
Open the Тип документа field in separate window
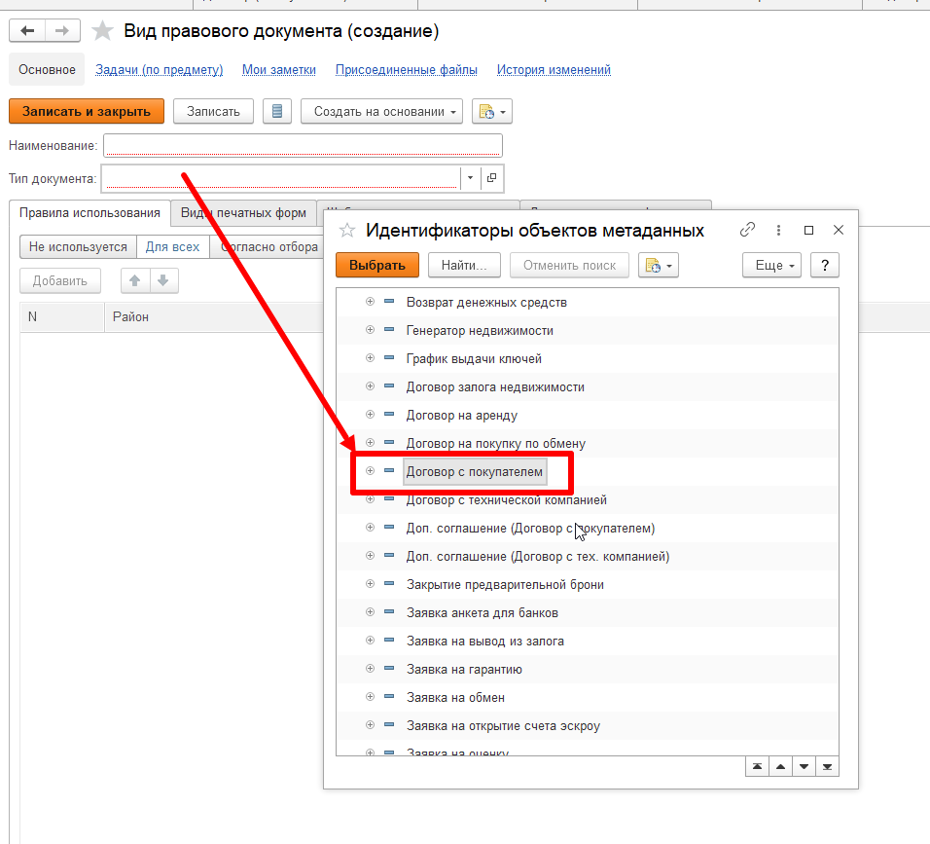click(x=491, y=178)
